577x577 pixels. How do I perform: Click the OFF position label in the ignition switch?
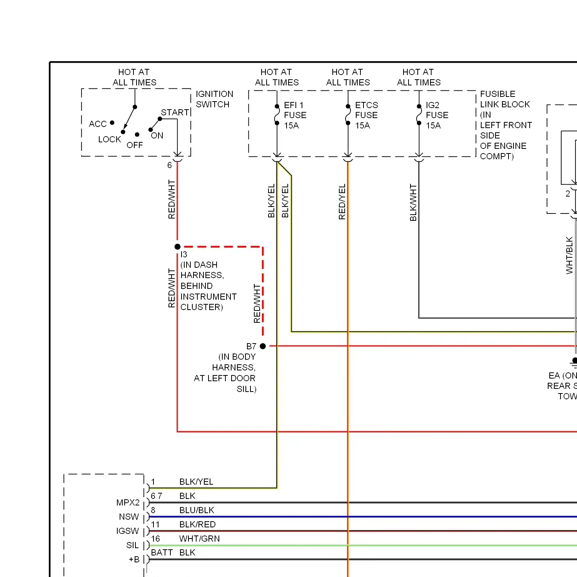(135, 145)
